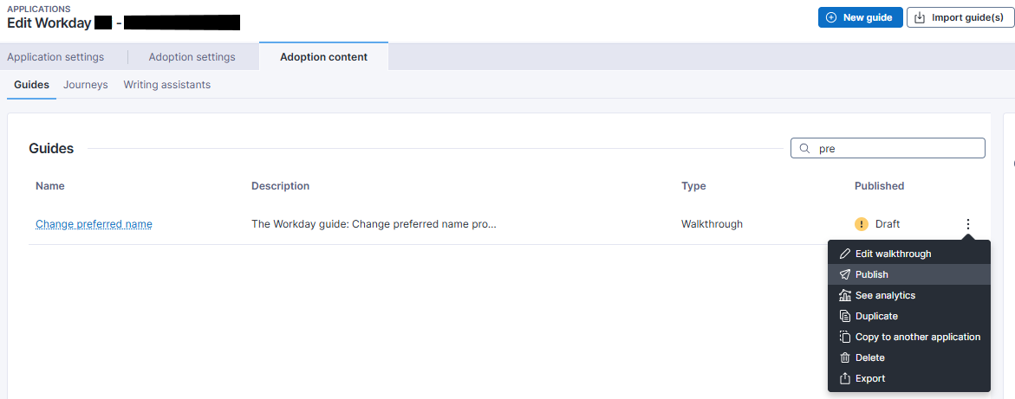
Task: Click the Duplicate pages icon
Action: tap(845, 316)
